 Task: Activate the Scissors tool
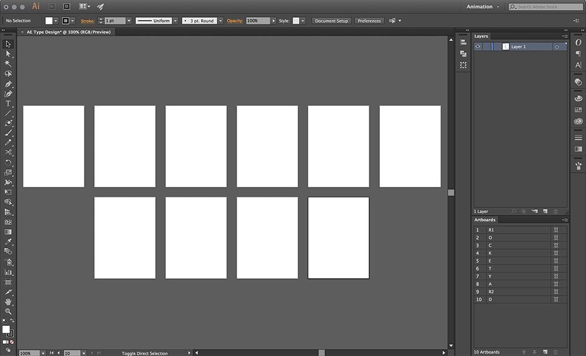8,152
